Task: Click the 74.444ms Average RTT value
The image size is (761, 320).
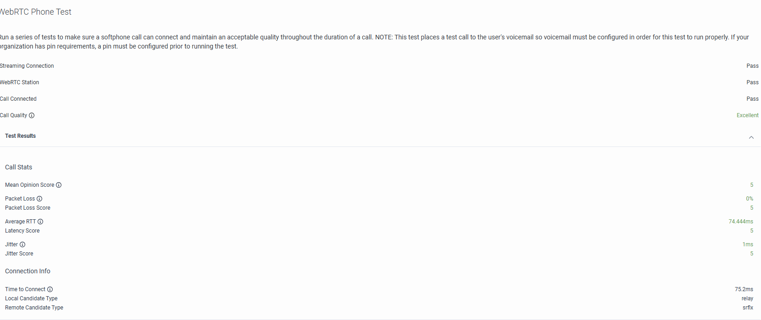Action: point(740,222)
